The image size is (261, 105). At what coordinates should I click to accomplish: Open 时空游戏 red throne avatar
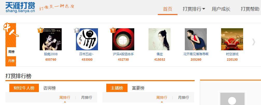232,39
